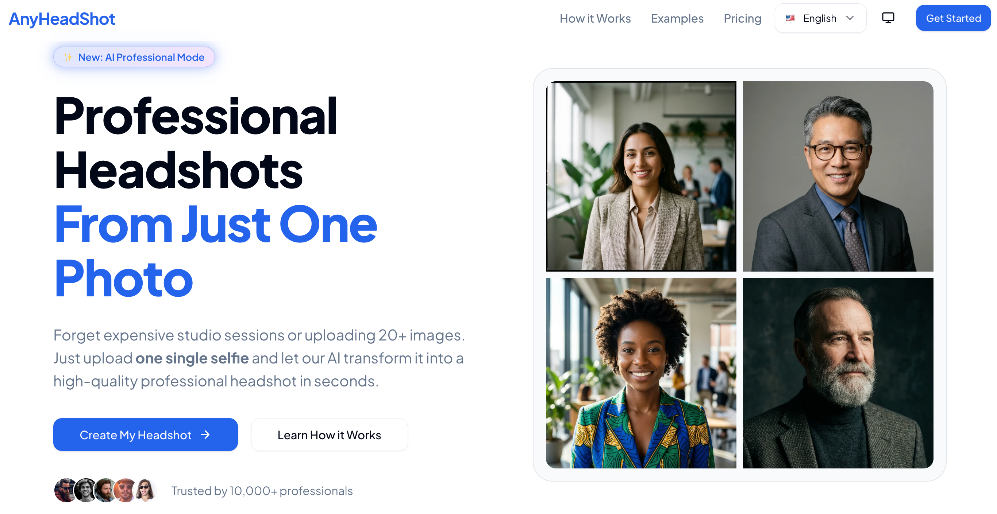Click the sparkle icon in the badge

[x=68, y=57]
